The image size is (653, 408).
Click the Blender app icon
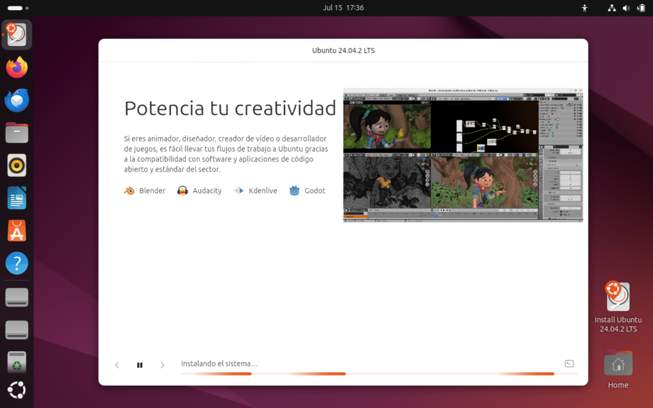click(x=129, y=191)
